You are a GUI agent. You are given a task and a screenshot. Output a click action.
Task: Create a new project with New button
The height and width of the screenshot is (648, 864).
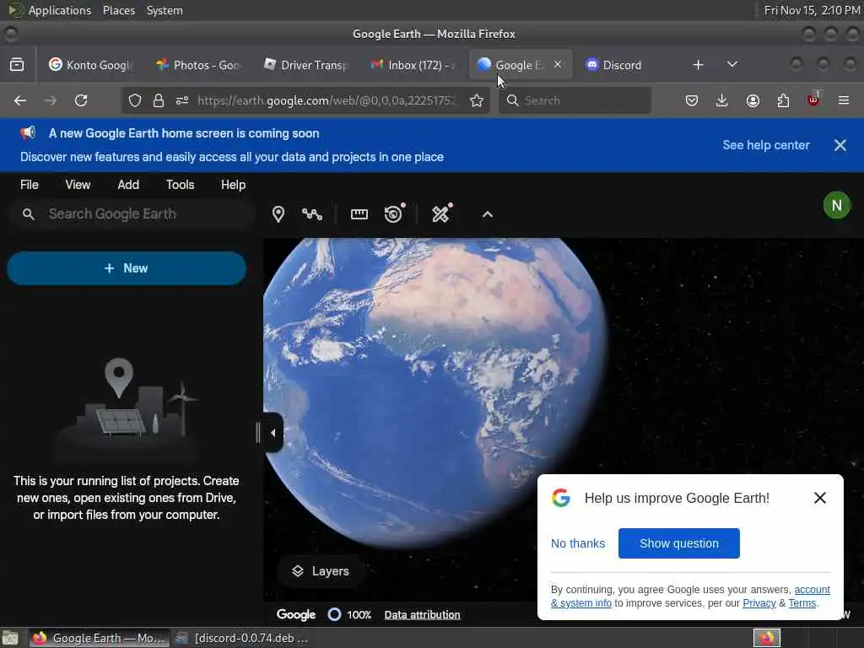click(x=127, y=268)
